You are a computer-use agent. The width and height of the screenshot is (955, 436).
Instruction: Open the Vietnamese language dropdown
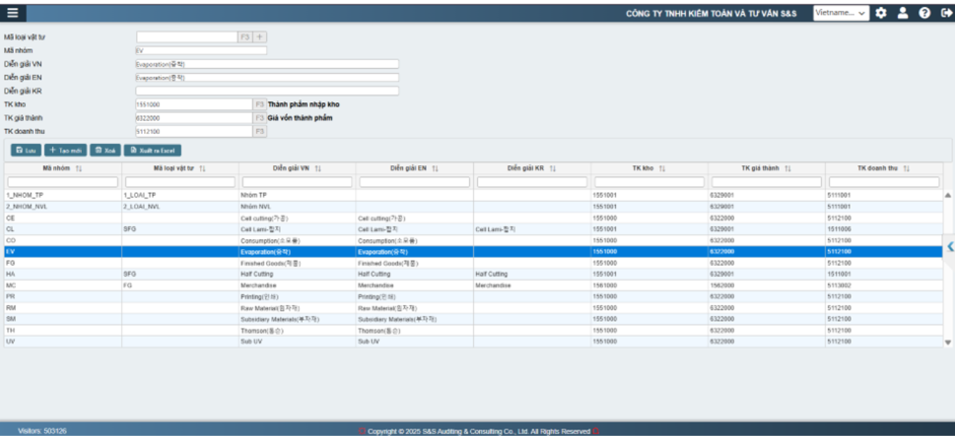point(841,13)
